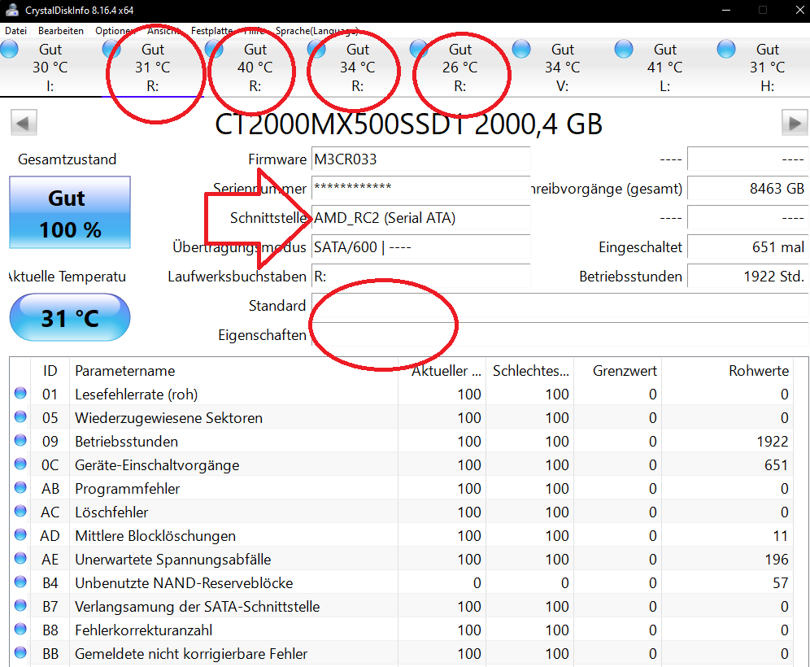
Task: Open the Optionen menu
Action: coord(115,31)
